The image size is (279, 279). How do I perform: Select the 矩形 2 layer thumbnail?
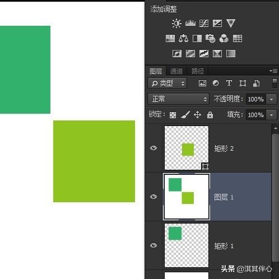point(187,148)
